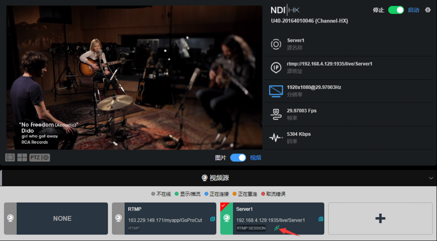The image size is (437, 241).
Task: Click the resolution monitor icon
Action: point(276,91)
